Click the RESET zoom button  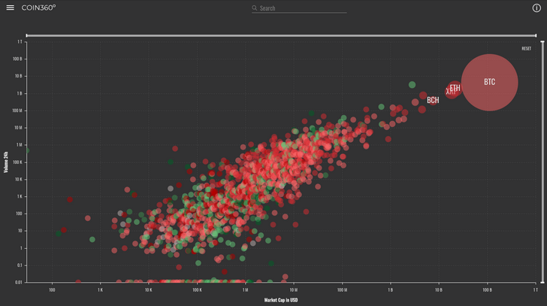pyautogui.click(x=527, y=49)
